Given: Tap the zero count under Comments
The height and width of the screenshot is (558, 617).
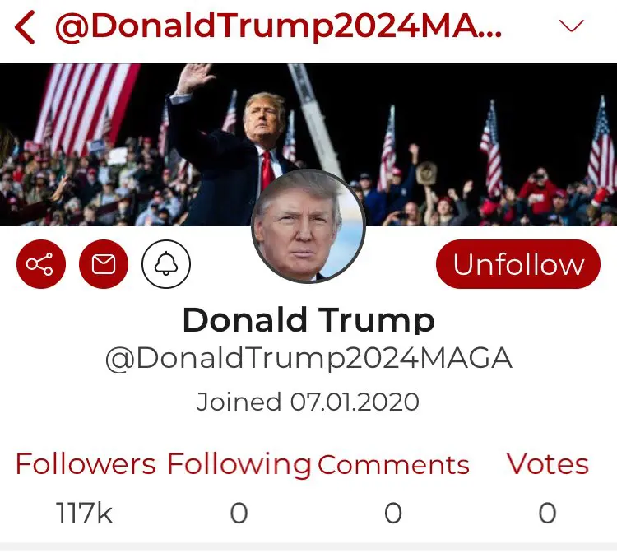Looking at the screenshot, I should click(393, 514).
